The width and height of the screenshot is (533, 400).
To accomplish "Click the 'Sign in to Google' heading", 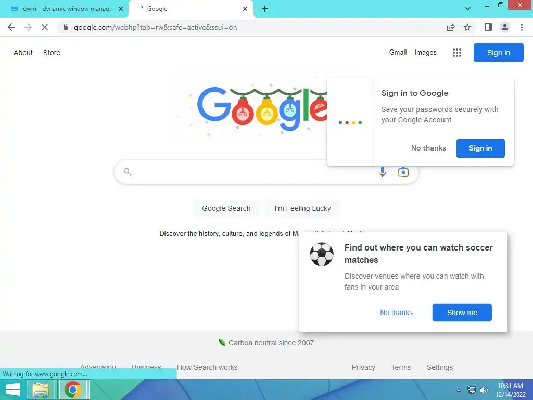I will click(415, 93).
